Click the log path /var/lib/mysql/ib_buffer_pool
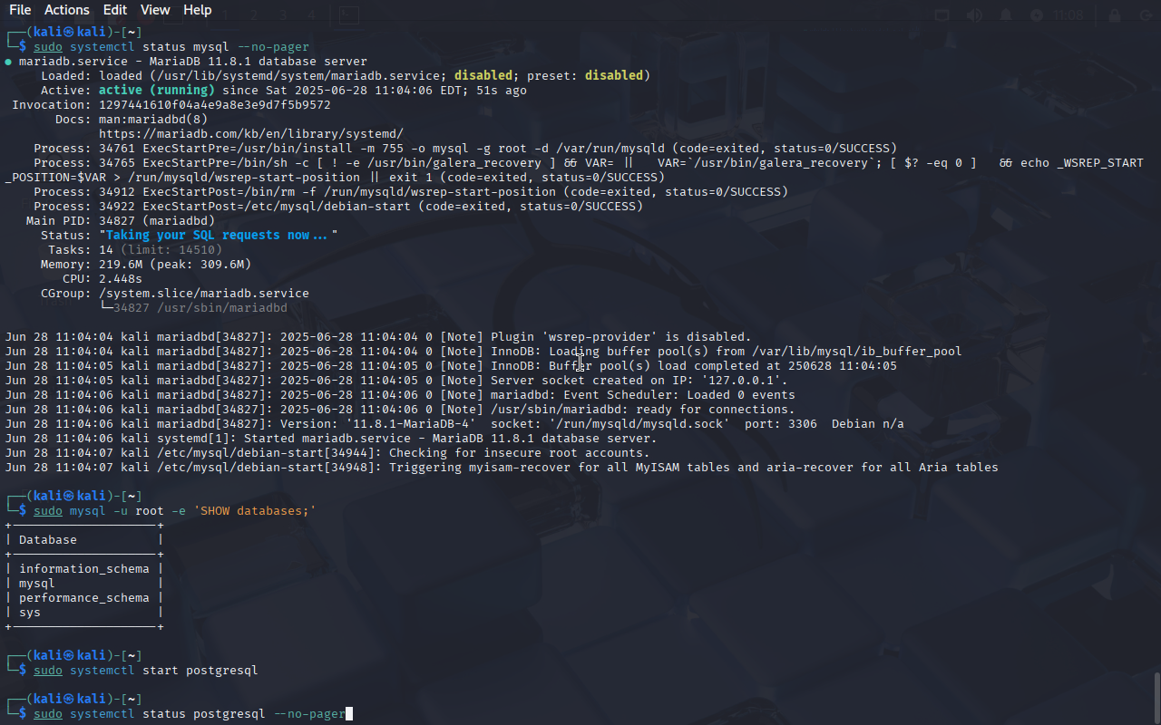The width and height of the screenshot is (1161, 725). tap(857, 351)
